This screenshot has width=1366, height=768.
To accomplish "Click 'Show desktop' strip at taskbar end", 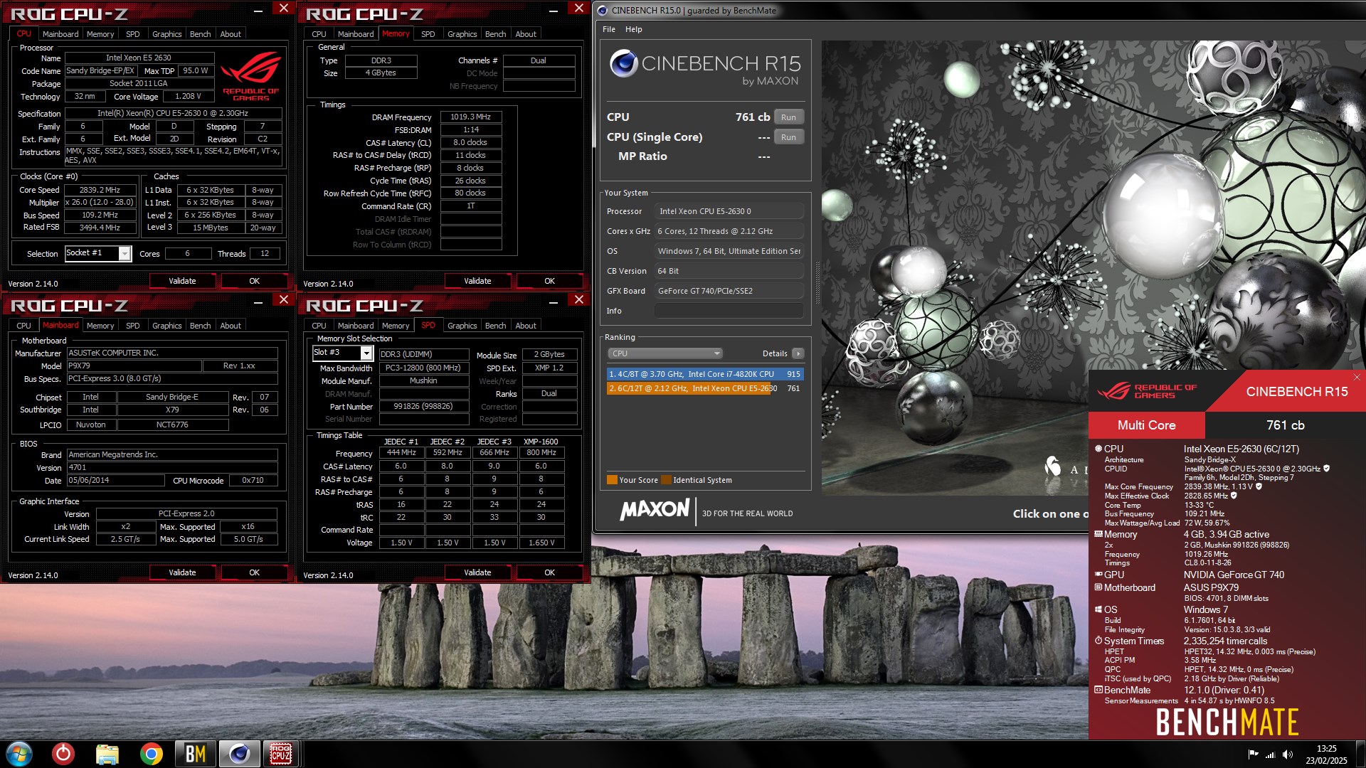I will pos(1361,754).
